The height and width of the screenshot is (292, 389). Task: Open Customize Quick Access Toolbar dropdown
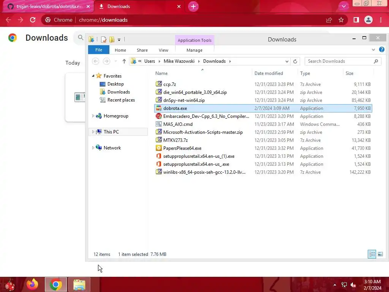click(x=119, y=40)
